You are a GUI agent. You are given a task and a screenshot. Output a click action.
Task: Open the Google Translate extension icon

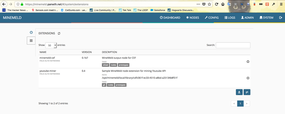pyautogui.click(x=229, y=4)
